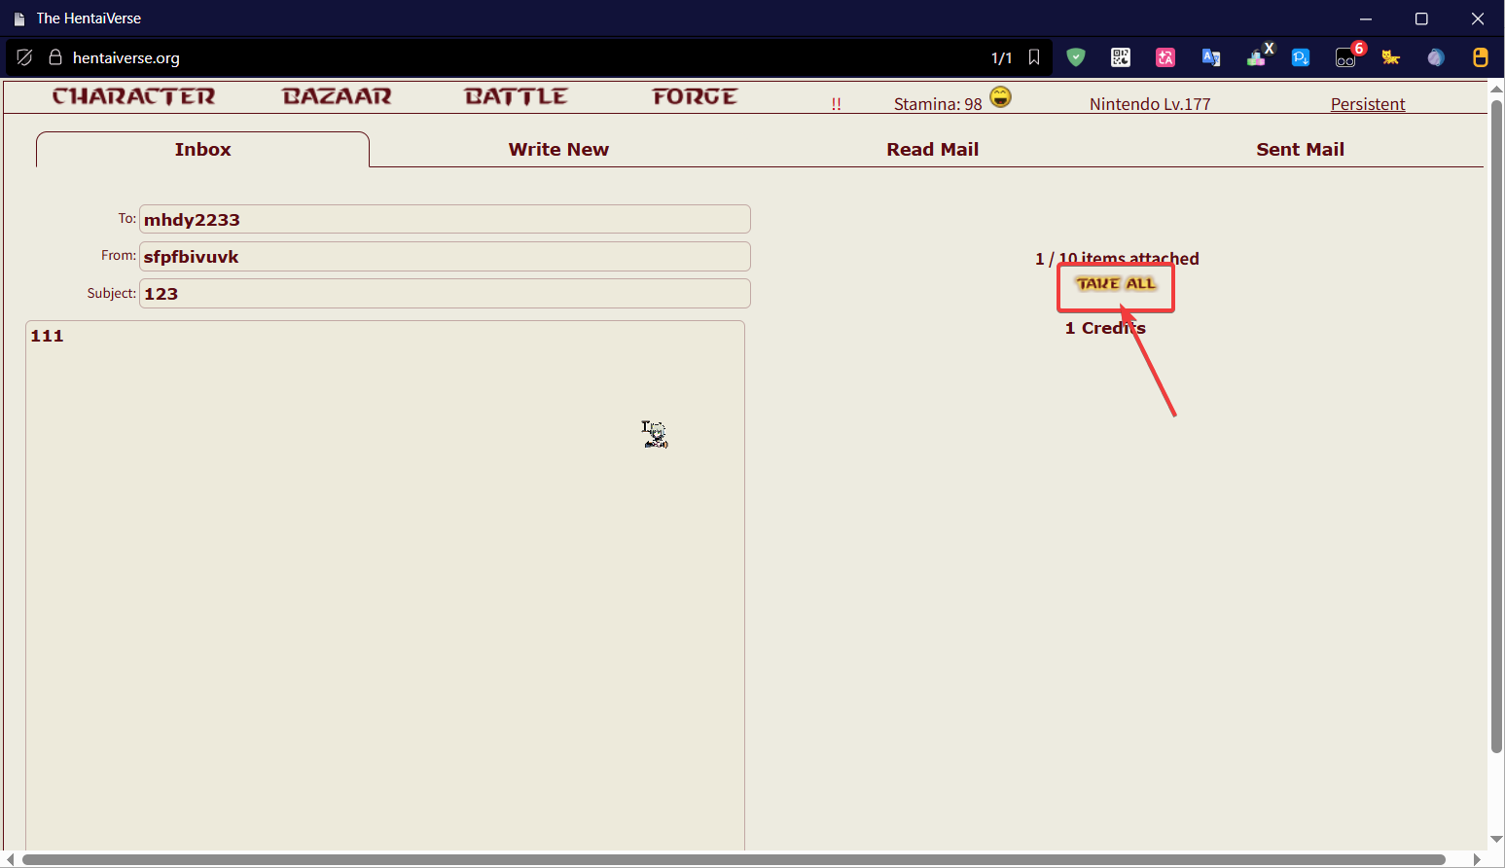Click the shield-slash icon left of address
Screen dimensions: 1505x868
coord(24,57)
